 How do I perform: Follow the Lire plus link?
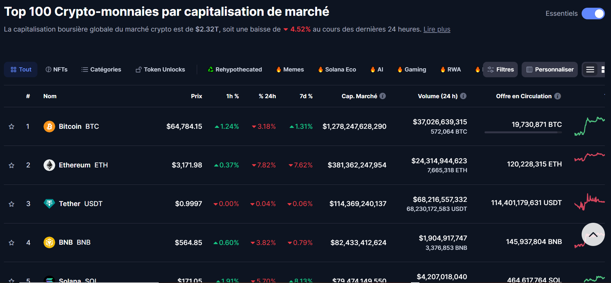[x=437, y=29]
